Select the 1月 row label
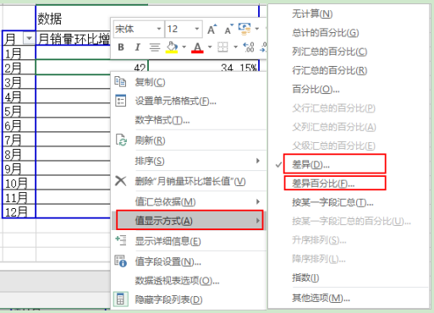The width and height of the screenshot is (434, 313). tap(19, 52)
